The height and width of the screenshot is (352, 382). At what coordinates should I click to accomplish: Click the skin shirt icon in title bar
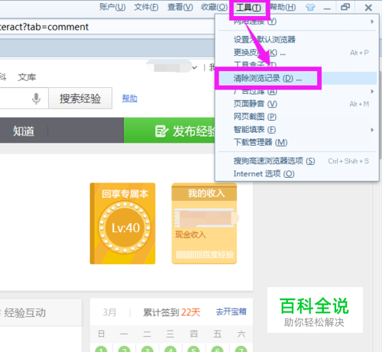[x=310, y=8]
